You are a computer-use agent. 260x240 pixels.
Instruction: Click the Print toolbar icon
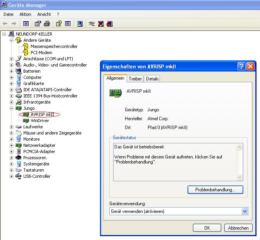click(47, 24)
